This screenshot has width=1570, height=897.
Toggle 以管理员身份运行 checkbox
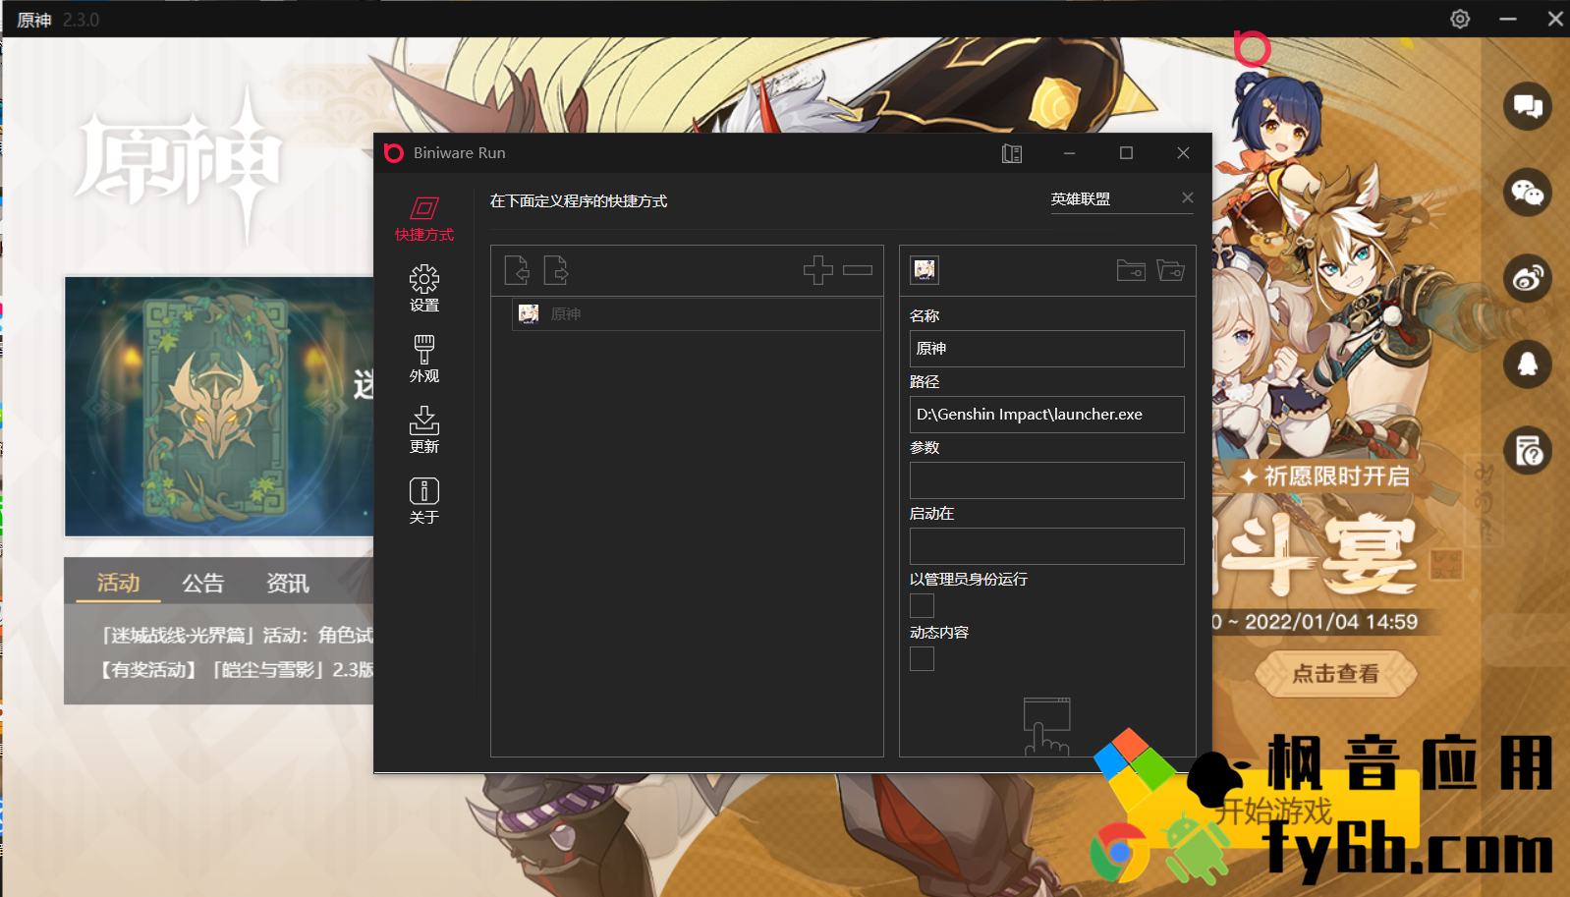(x=922, y=605)
